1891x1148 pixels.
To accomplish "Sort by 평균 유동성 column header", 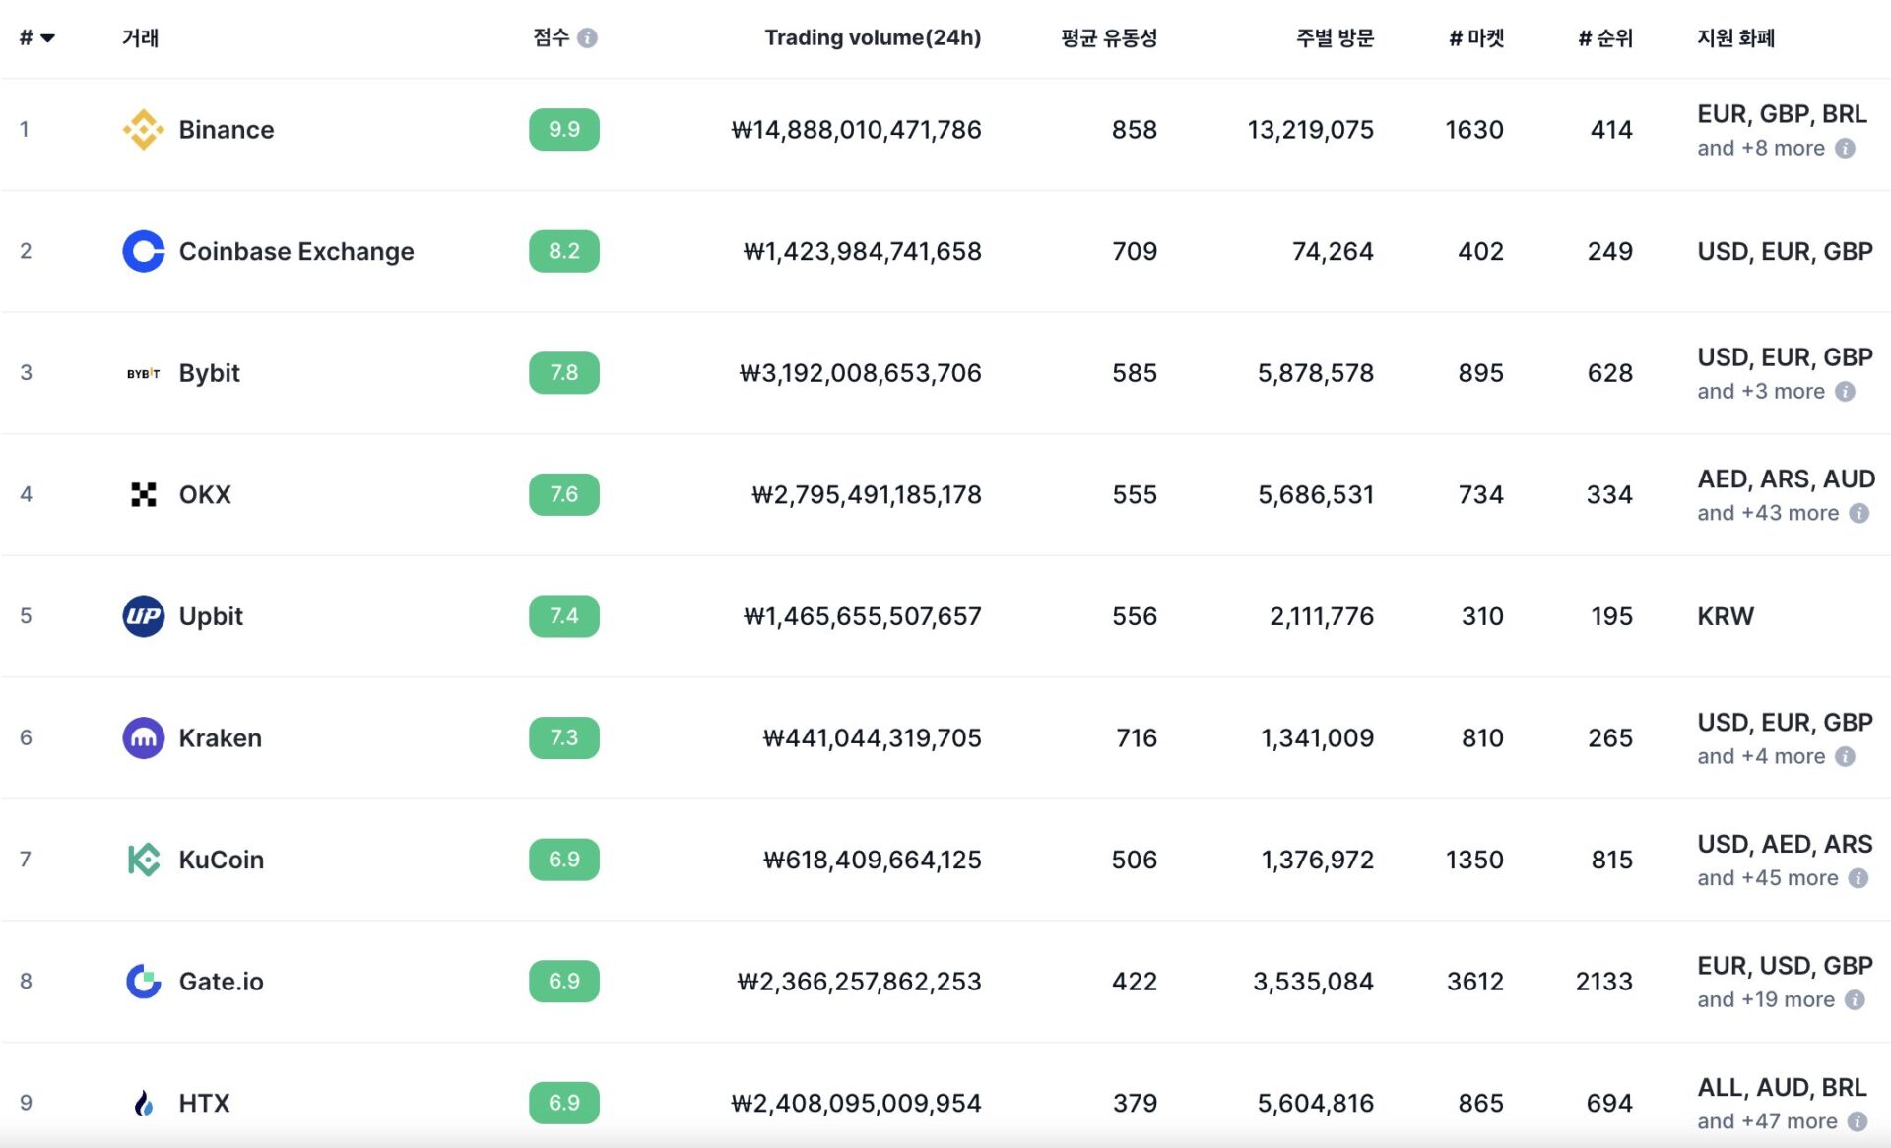I will [x=1108, y=37].
